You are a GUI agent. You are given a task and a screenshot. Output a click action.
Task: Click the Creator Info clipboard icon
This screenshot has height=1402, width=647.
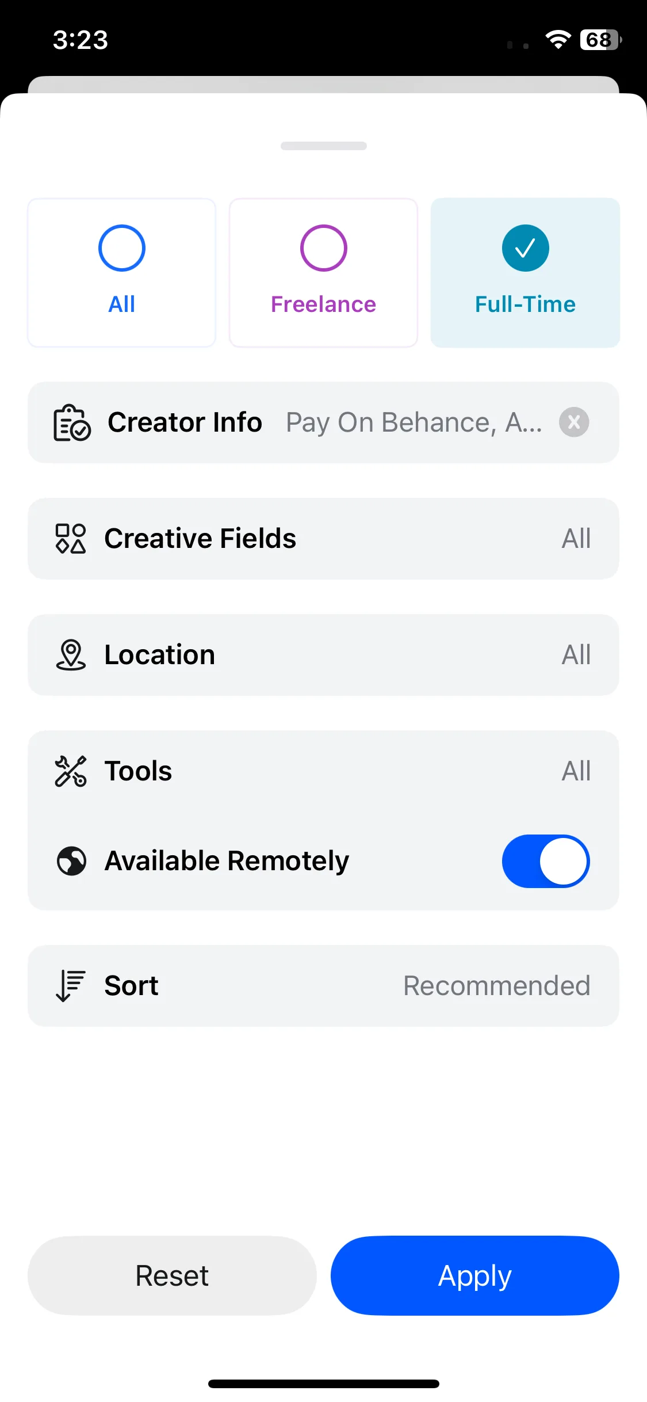[x=72, y=422]
